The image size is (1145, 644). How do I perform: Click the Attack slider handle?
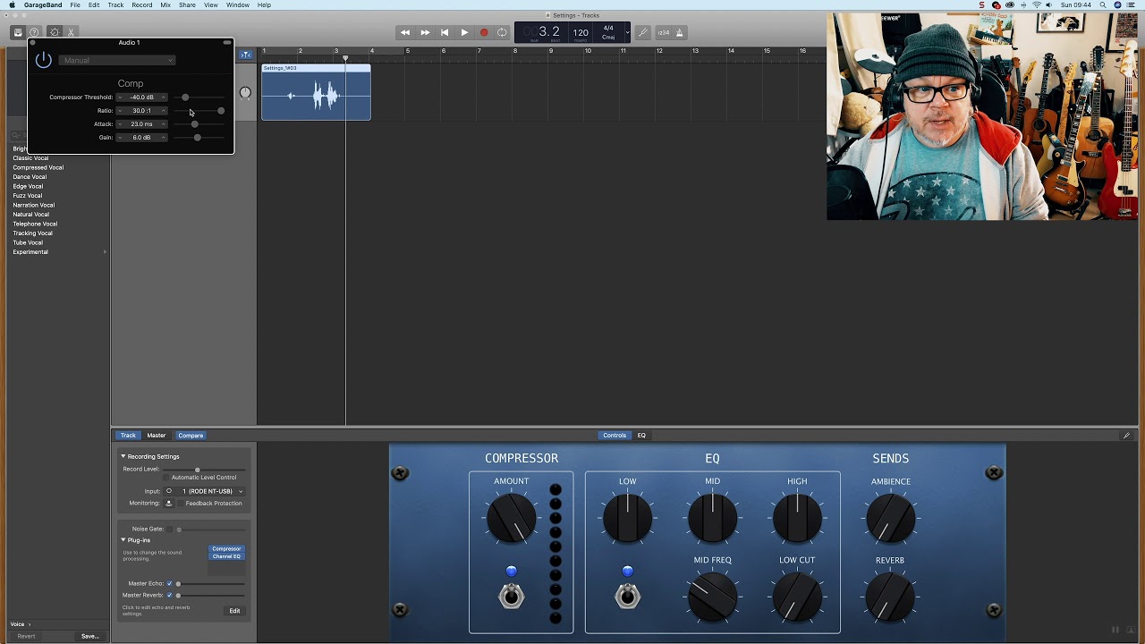[x=195, y=124]
